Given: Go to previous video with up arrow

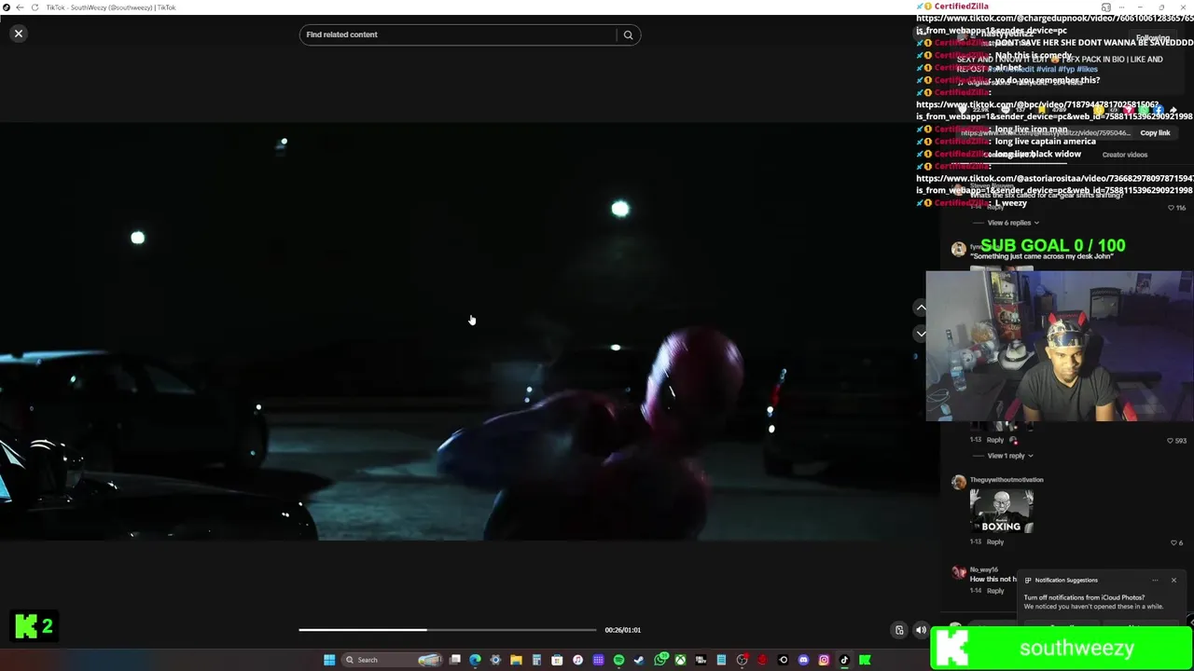Looking at the screenshot, I should click(x=921, y=308).
